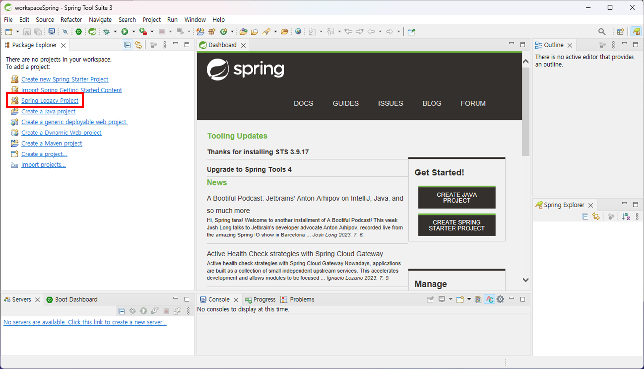Click the Spring Legacy Project link

[x=50, y=101]
